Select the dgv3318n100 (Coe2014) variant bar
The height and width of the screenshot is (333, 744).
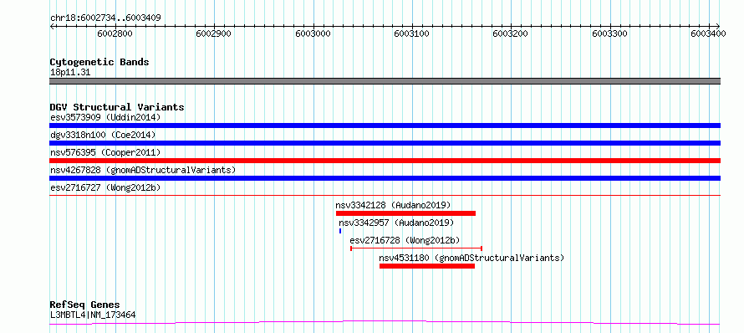(x=385, y=143)
